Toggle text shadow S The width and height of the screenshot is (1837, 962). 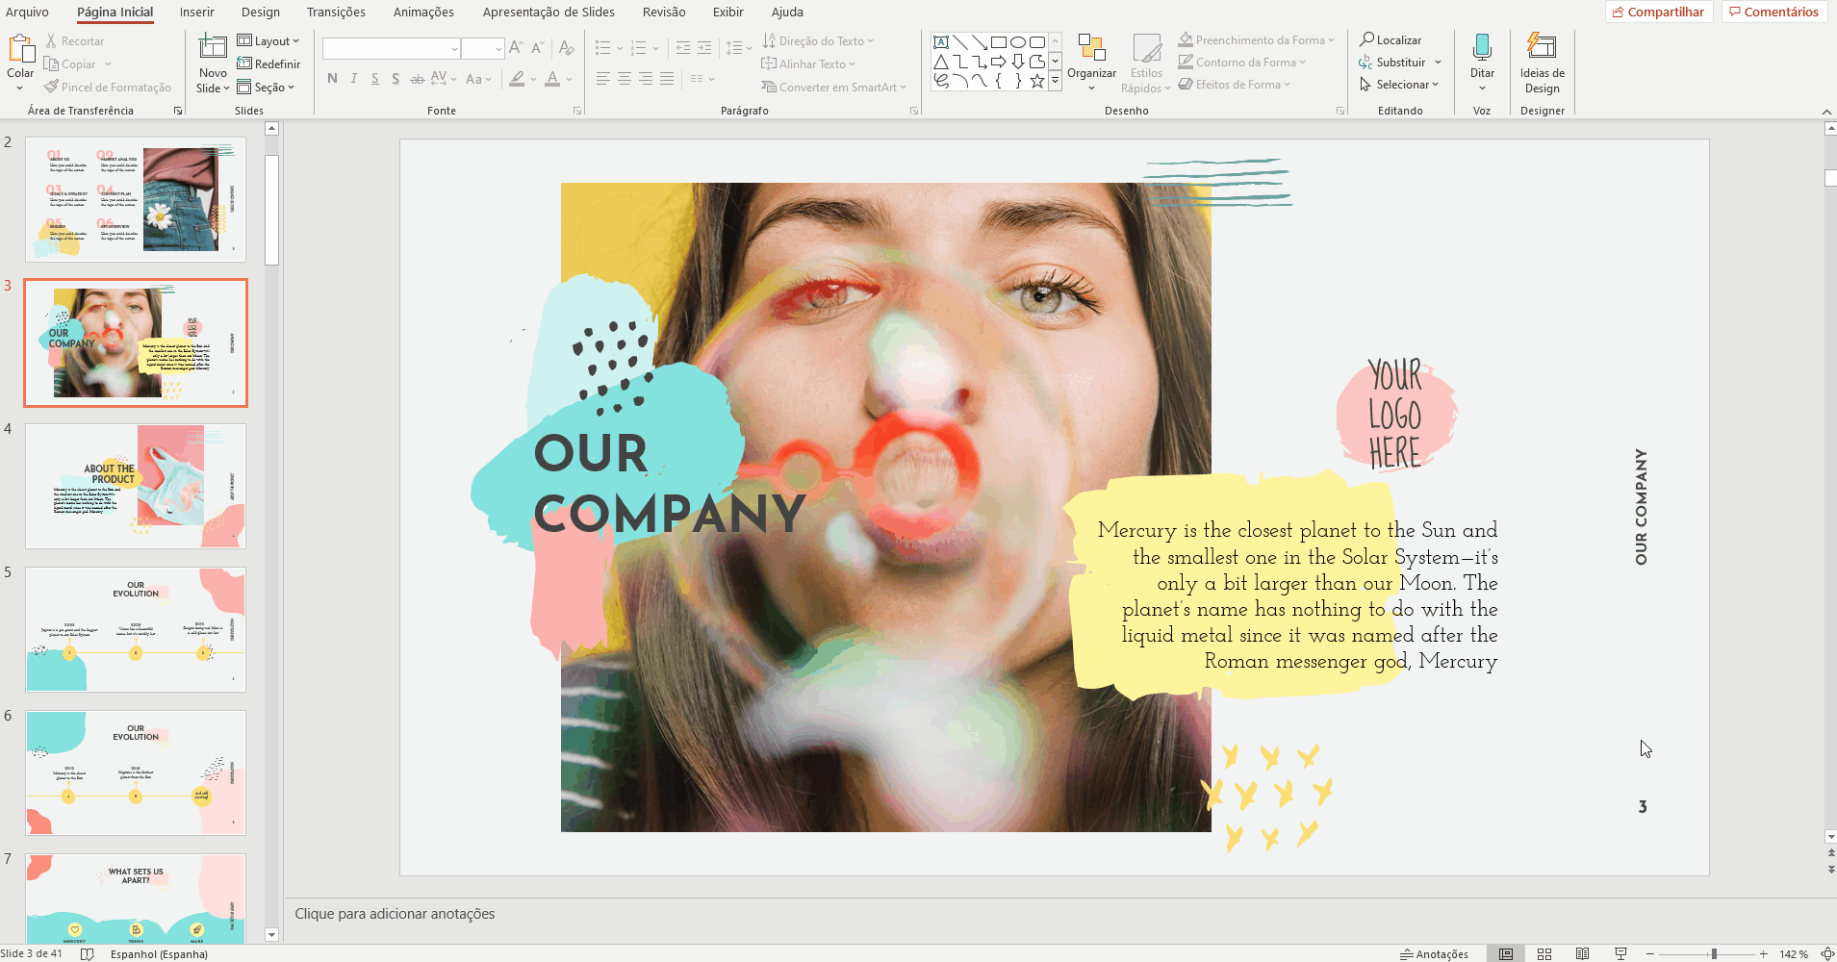(x=395, y=79)
